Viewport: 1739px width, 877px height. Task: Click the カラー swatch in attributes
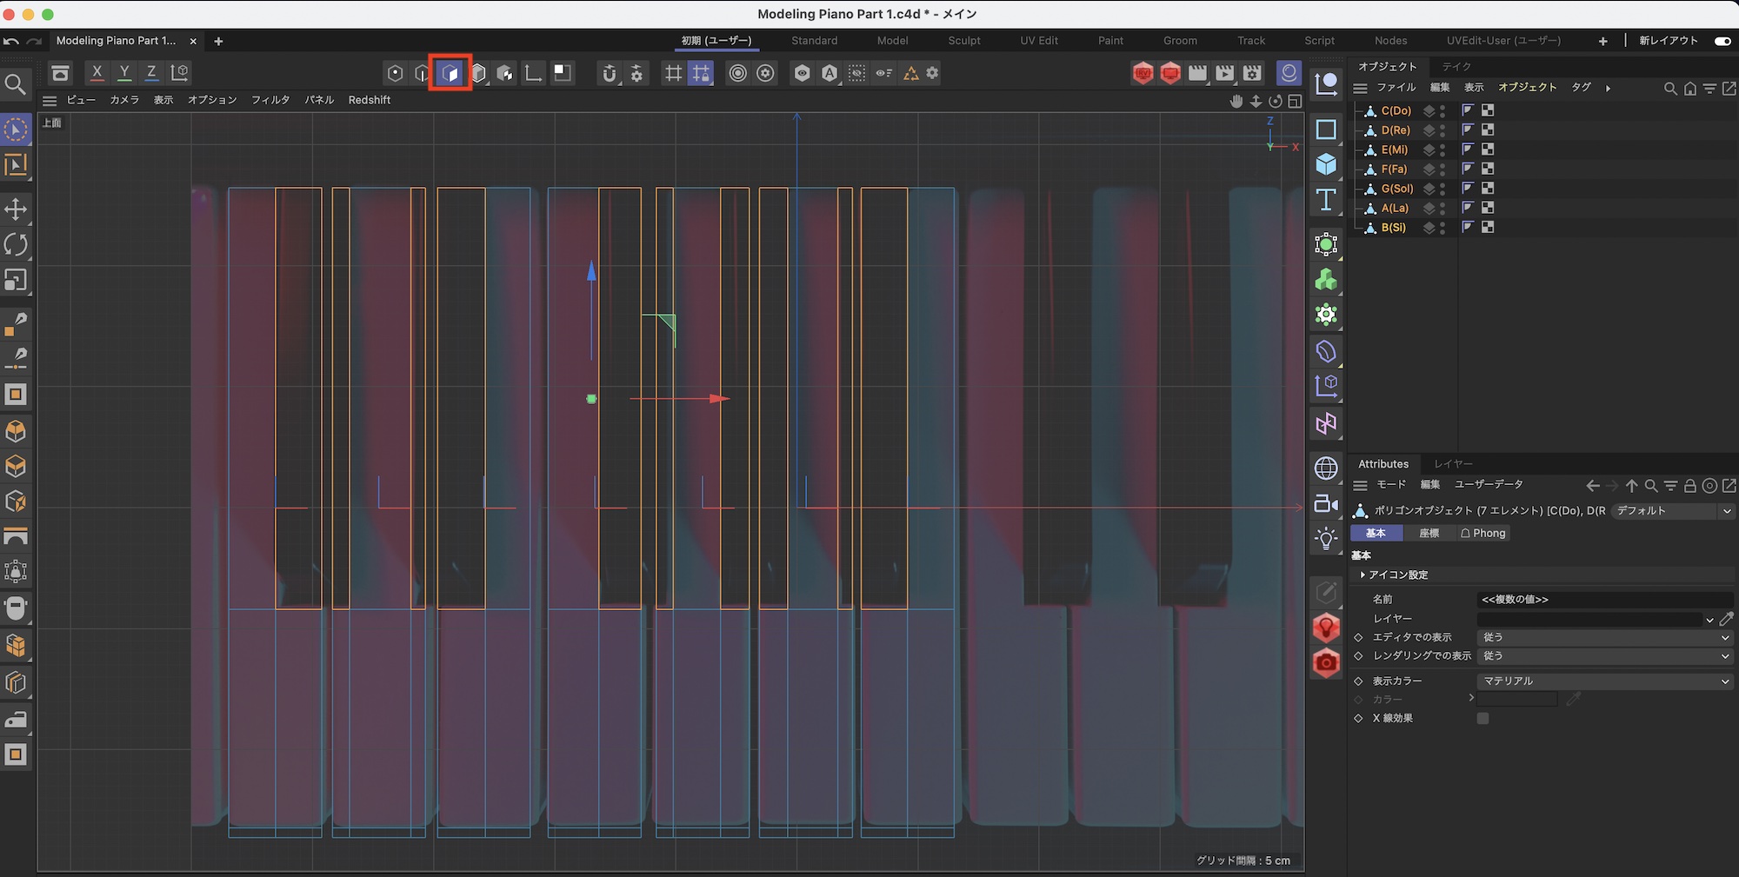[1517, 700]
